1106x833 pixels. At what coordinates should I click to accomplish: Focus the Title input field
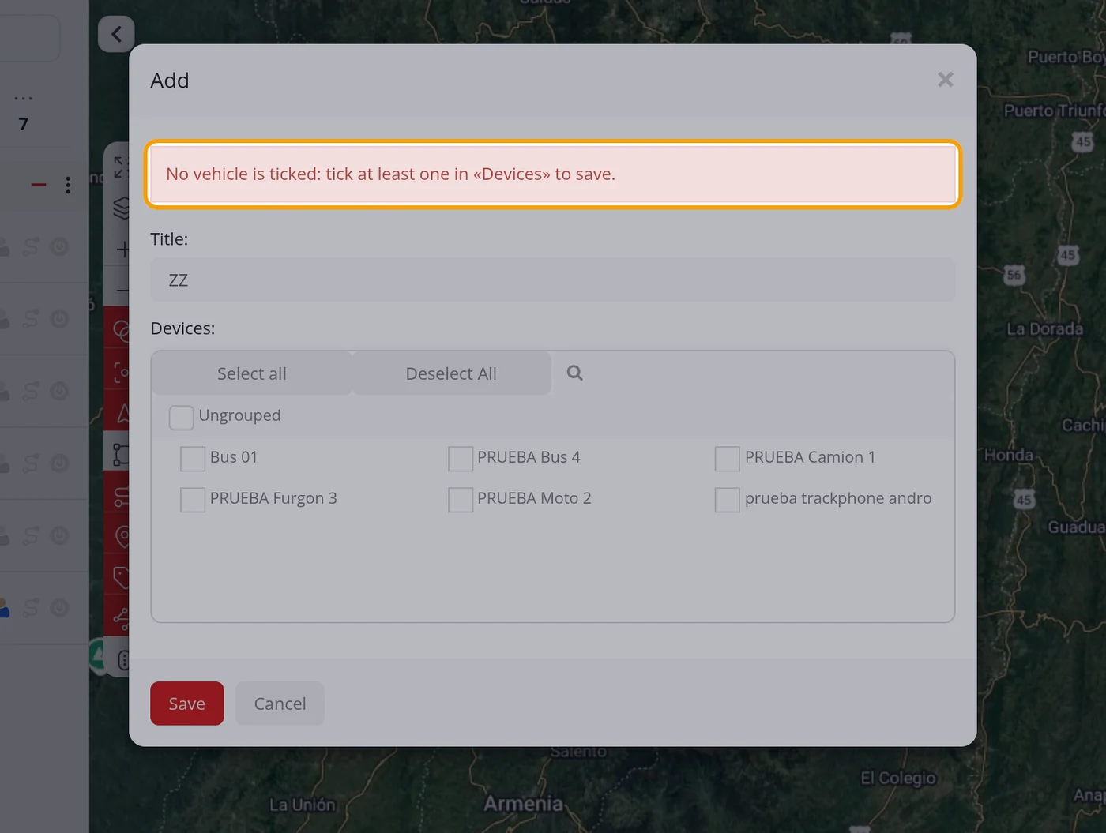click(x=553, y=280)
